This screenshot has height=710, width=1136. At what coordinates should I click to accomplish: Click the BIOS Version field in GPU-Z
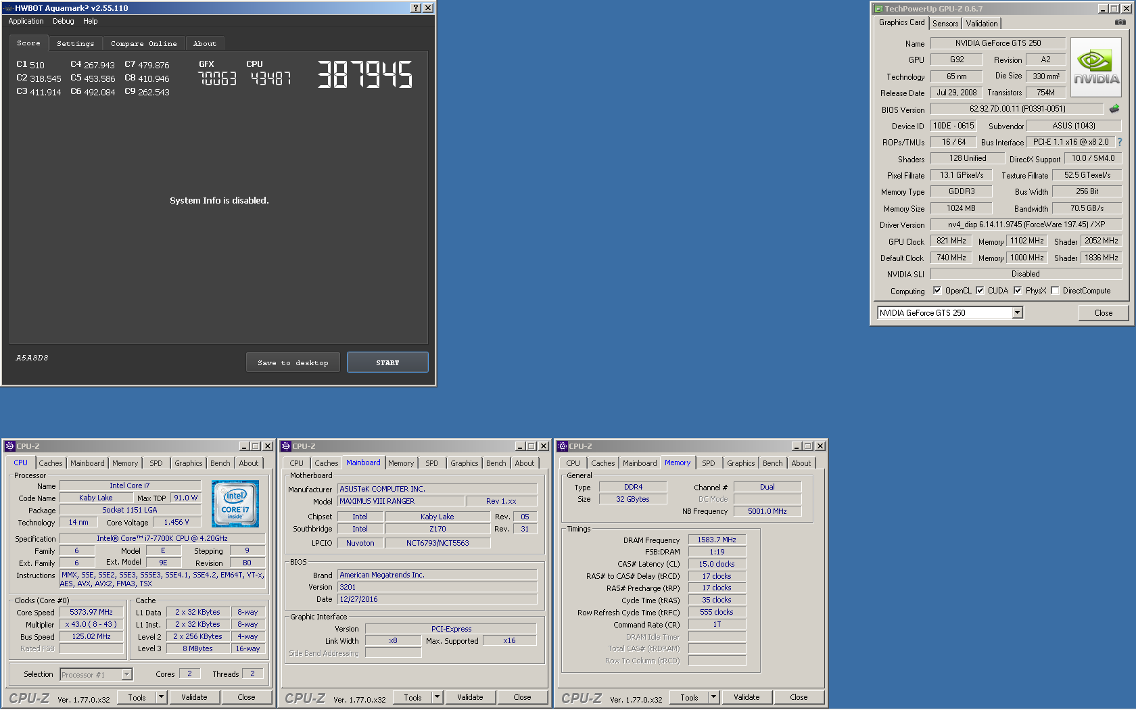(1017, 109)
